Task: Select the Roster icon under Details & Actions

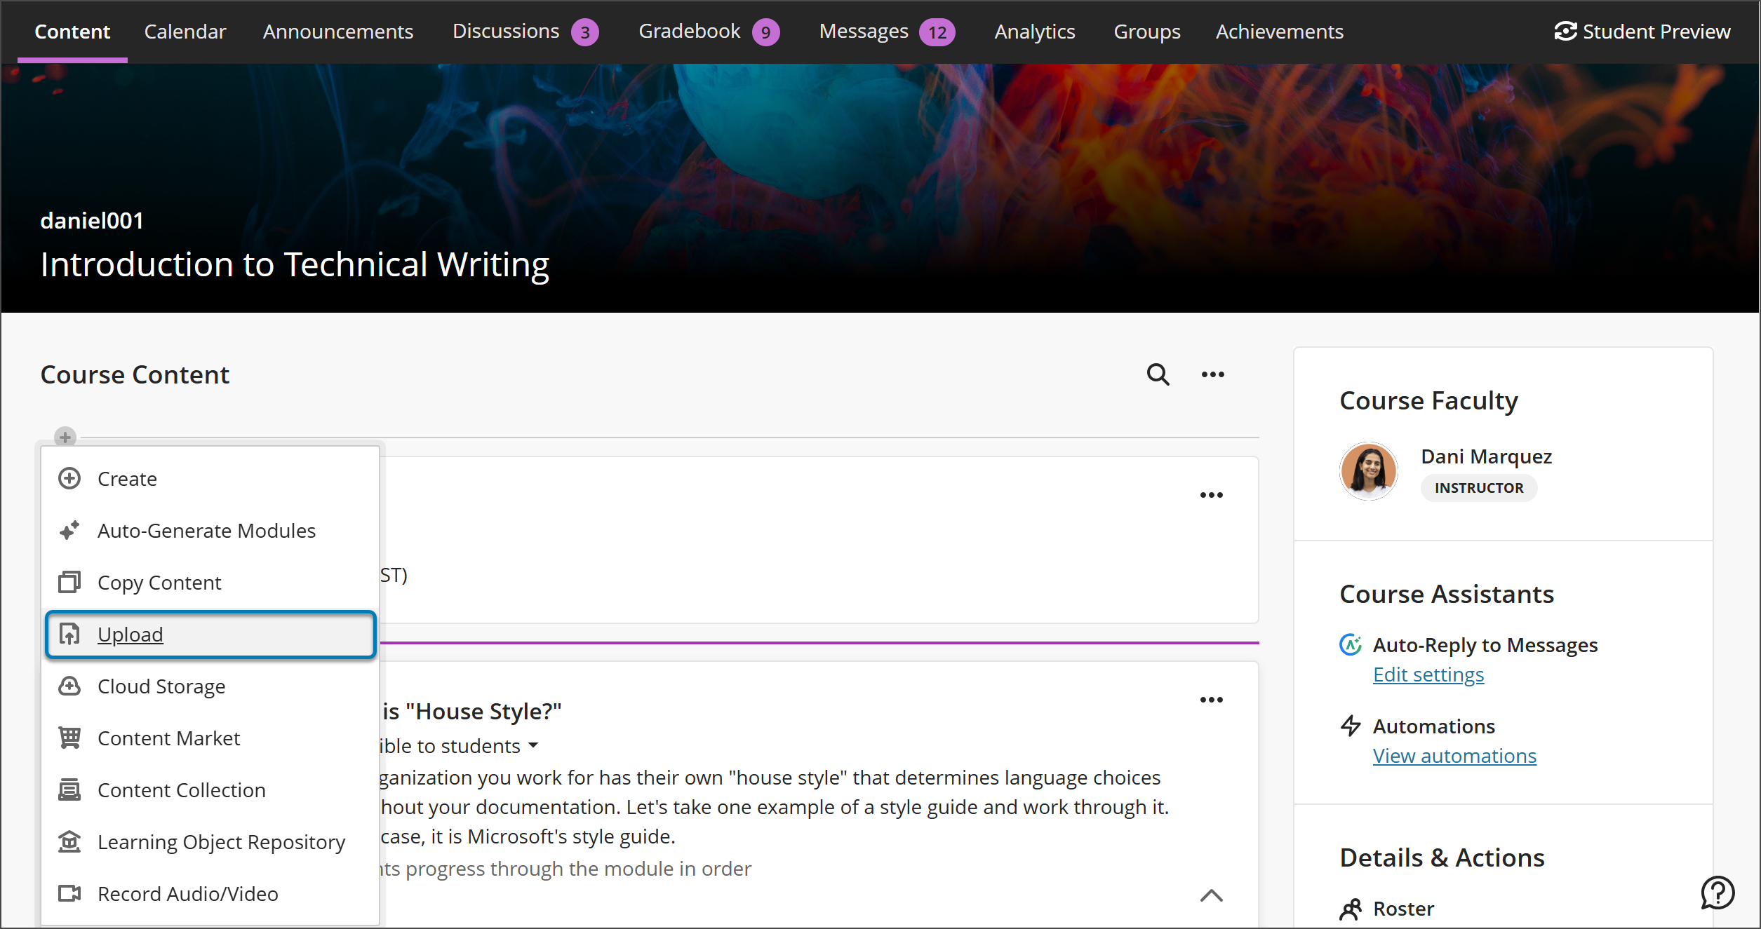Action: pyautogui.click(x=1351, y=908)
